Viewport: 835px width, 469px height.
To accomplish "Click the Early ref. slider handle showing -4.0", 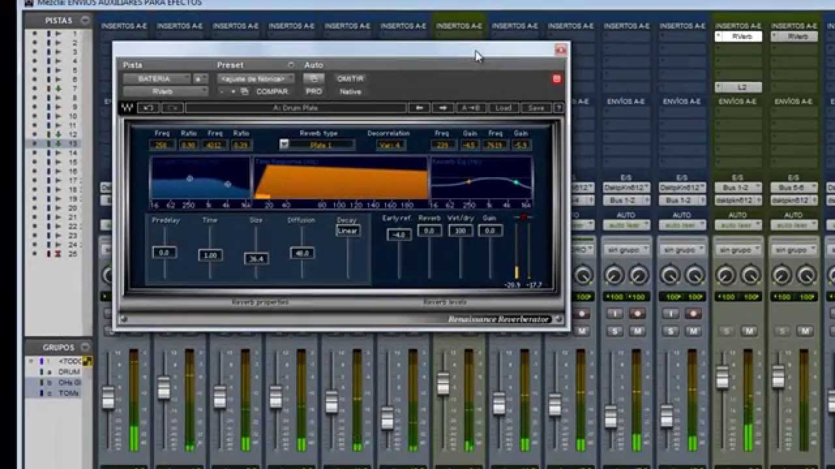I will coord(399,234).
